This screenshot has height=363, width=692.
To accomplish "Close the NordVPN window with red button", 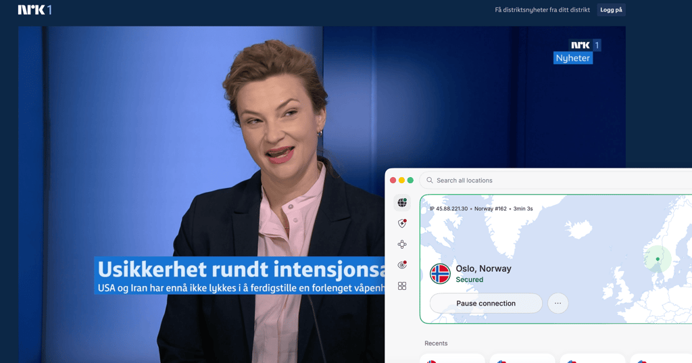I will [x=393, y=180].
